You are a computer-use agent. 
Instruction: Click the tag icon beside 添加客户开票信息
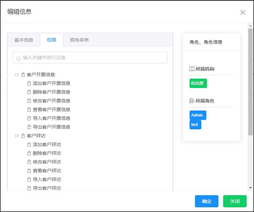click(x=29, y=83)
